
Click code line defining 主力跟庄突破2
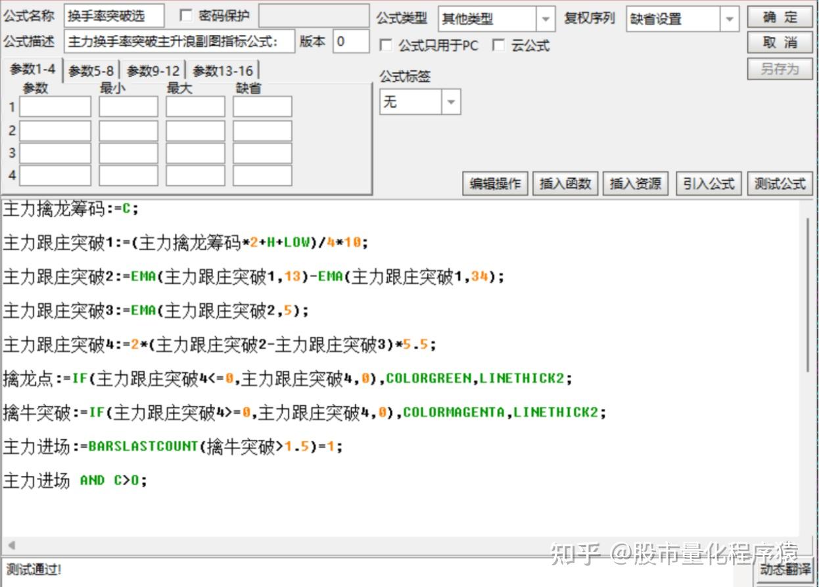[x=254, y=277]
